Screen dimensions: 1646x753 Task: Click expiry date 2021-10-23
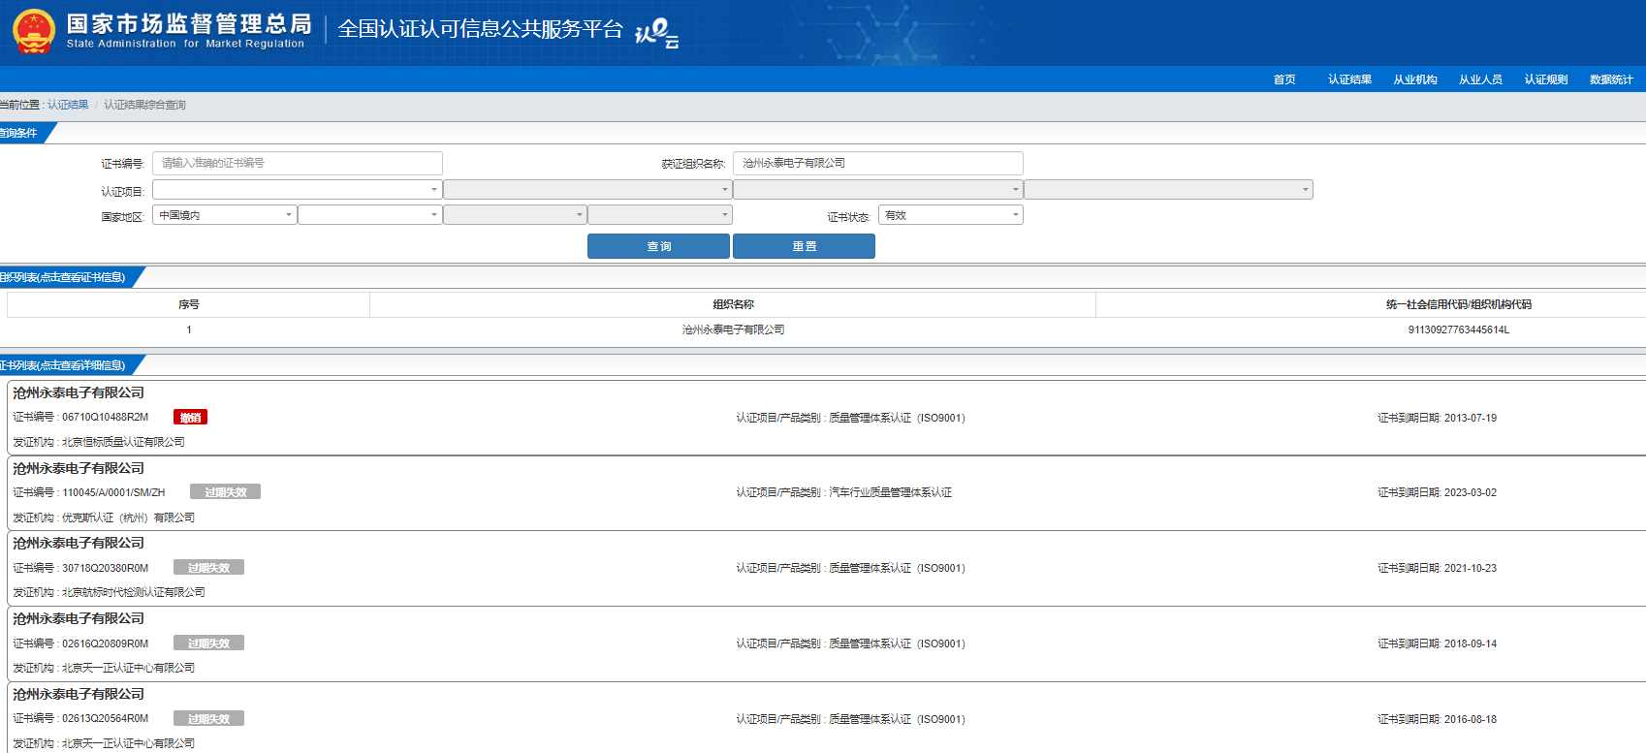pyautogui.click(x=1470, y=568)
